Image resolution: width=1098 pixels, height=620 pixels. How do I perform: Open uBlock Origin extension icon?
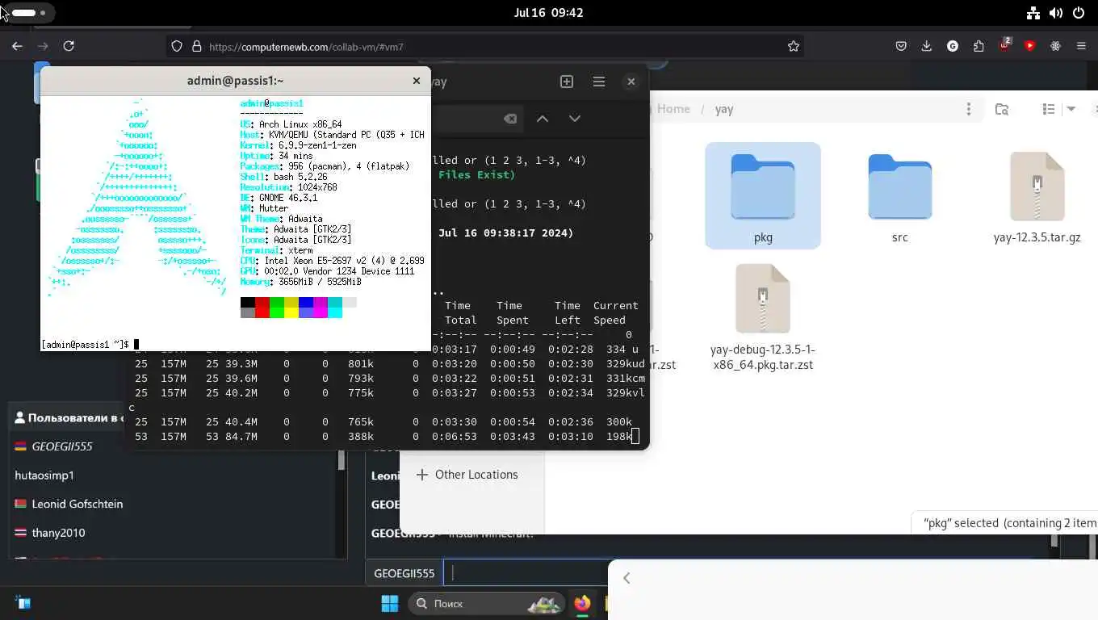tap(1004, 44)
